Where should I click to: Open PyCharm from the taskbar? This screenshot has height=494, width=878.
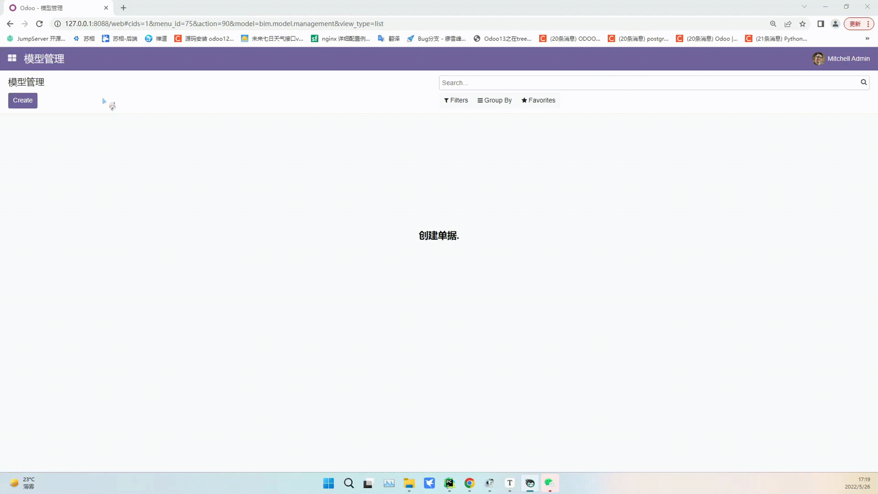click(x=450, y=483)
